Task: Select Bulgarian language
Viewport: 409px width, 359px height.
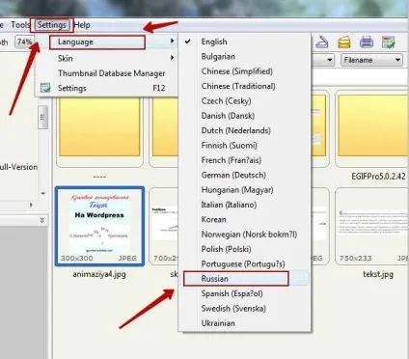Action: [245, 56]
